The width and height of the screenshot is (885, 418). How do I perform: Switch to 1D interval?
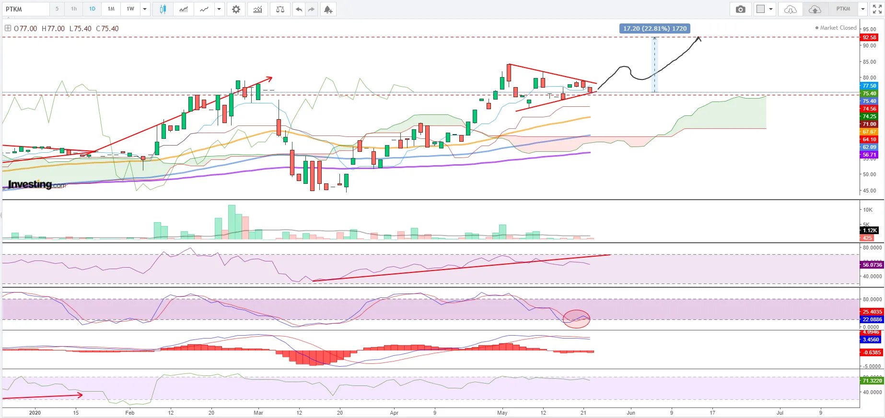(92, 9)
